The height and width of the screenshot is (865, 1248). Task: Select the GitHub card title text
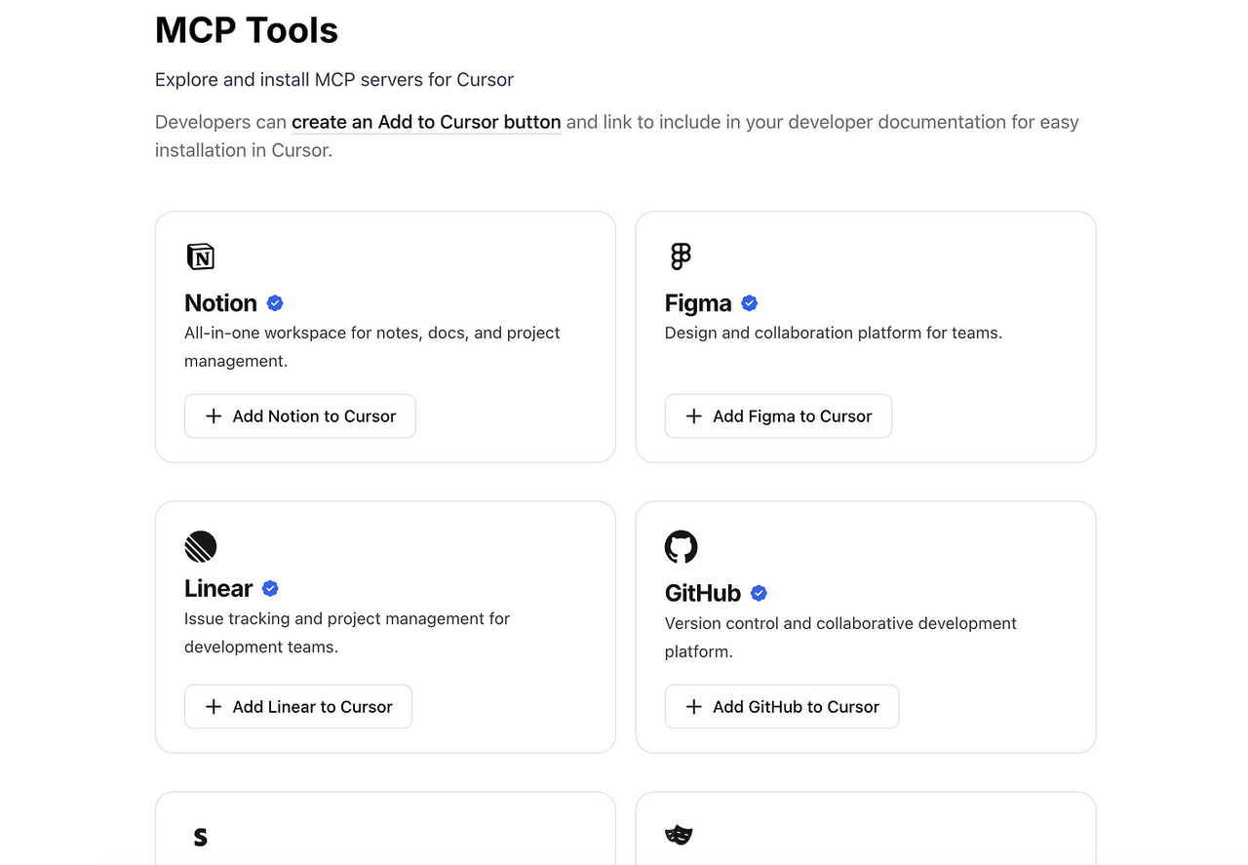coord(703,593)
